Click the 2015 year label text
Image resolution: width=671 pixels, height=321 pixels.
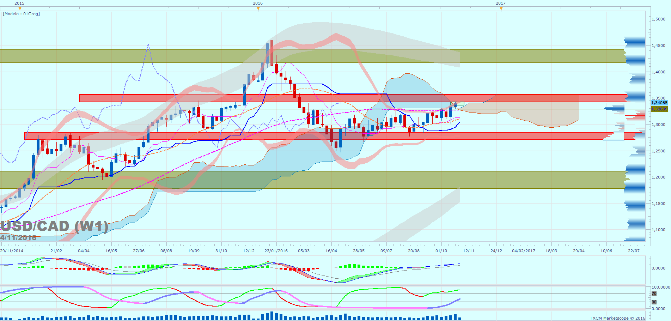pos(19,3)
